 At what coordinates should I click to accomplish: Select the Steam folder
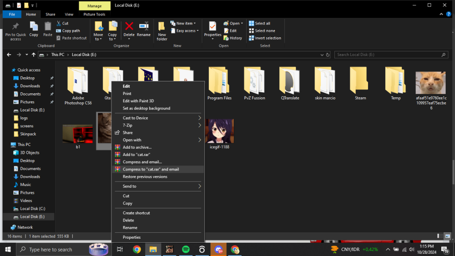click(360, 84)
